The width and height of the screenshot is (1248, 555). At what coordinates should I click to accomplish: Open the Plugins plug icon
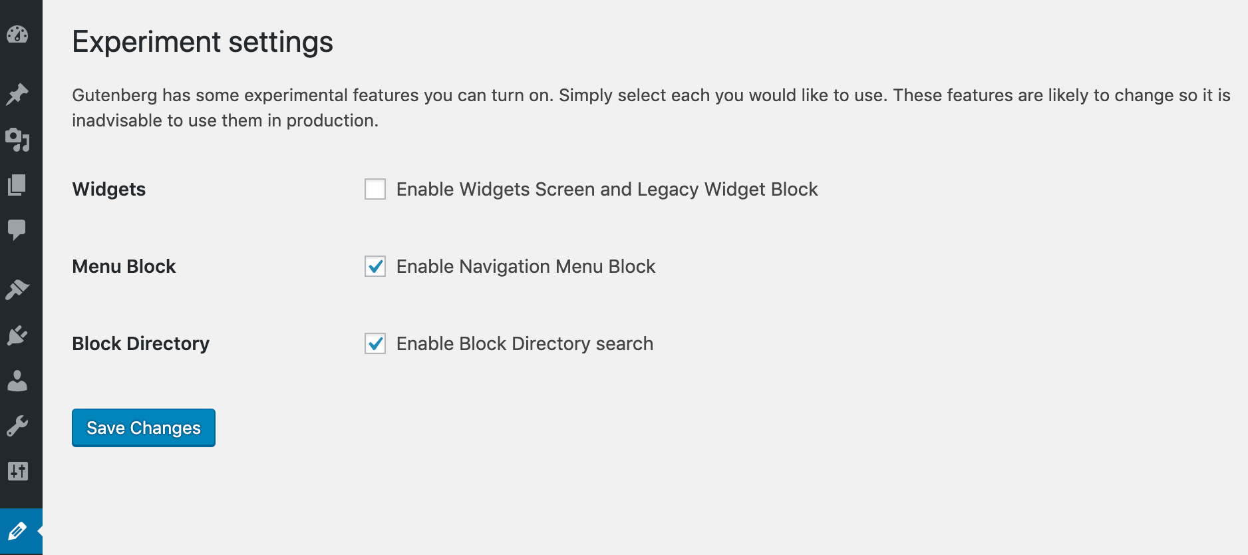pos(17,335)
